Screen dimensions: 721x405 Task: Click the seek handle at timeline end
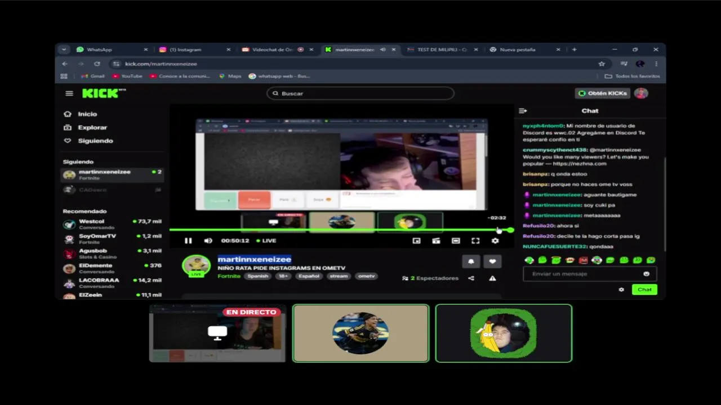510,229
